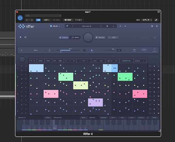Screen dimensions: 175x142
Task: Click the LOCK button in track bar
Action: [95, 61]
